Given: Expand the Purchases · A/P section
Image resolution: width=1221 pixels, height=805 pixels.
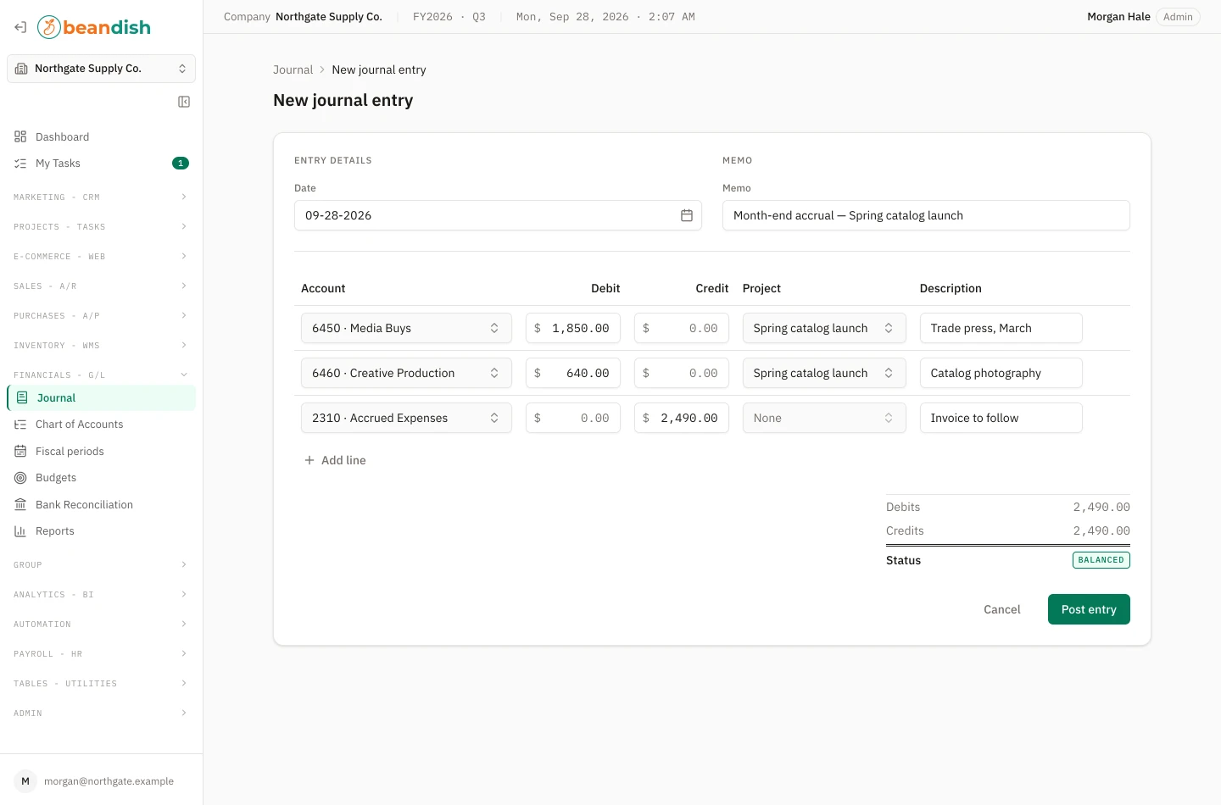Looking at the screenshot, I should [101, 316].
